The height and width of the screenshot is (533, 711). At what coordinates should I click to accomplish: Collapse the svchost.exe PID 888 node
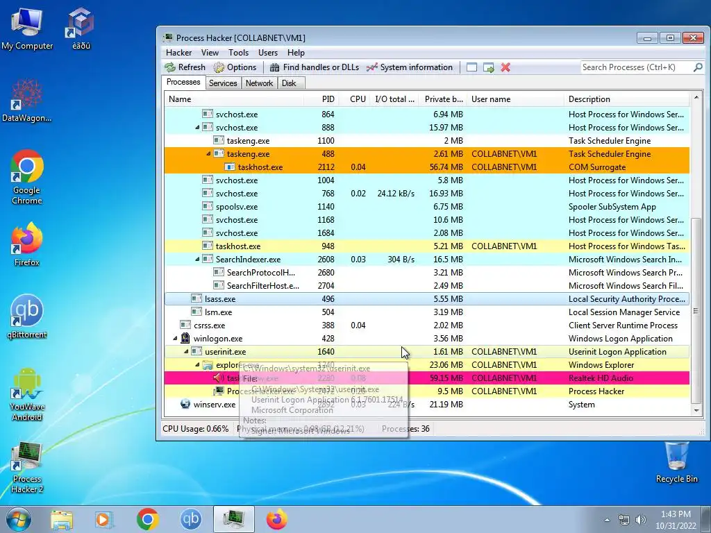pos(197,128)
